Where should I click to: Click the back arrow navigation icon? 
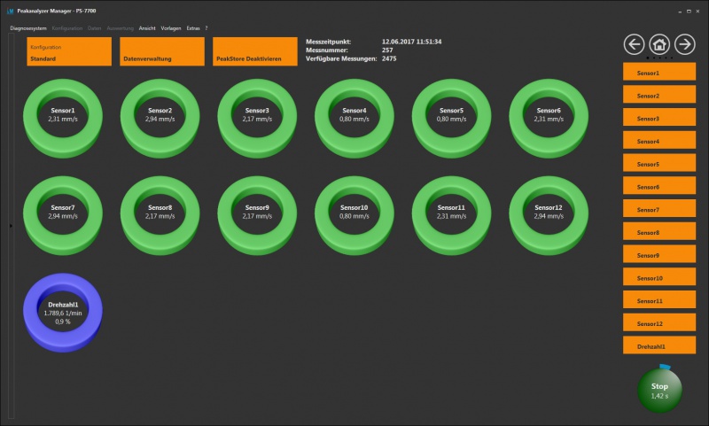click(634, 44)
